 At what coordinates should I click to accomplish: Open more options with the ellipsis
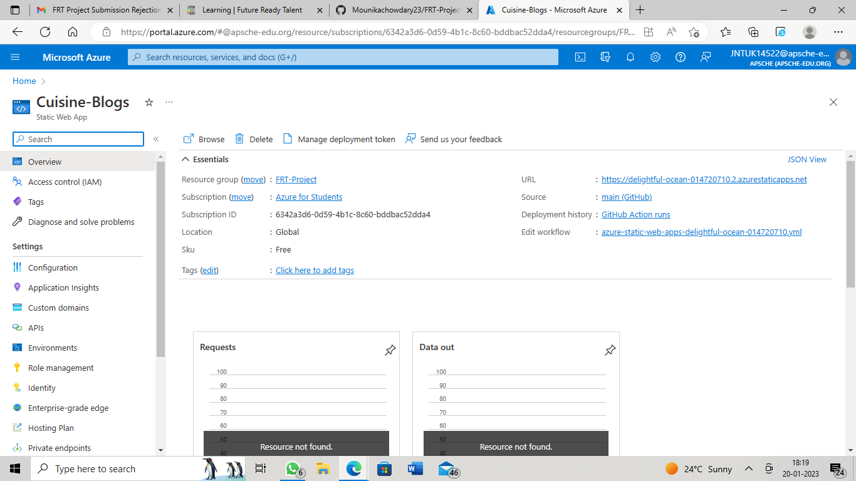[168, 101]
